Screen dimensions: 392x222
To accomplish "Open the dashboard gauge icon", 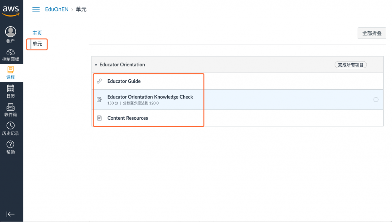I will tap(11, 52).
